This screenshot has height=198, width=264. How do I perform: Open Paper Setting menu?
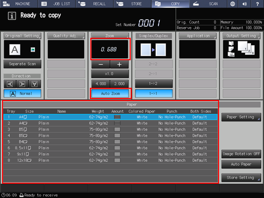pos(241,117)
